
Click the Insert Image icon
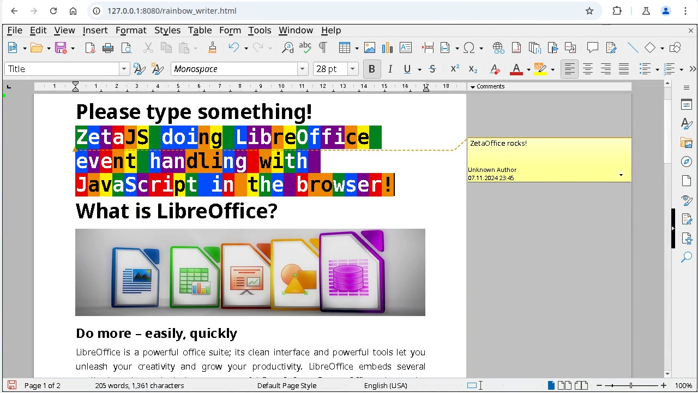(x=370, y=48)
